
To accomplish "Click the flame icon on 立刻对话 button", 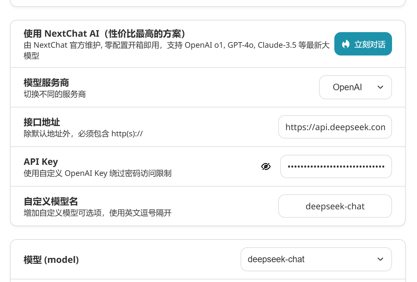I will click(346, 44).
